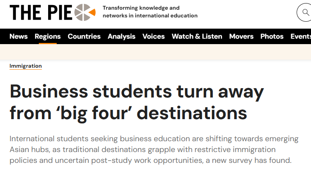Image resolution: width=311 pixels, height=171 pixels.
Task: Open the Photos section
Action: tap(272, 36)
